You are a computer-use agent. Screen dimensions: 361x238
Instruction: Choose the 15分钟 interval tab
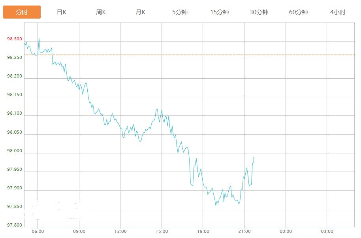click(x=220, y=12)
